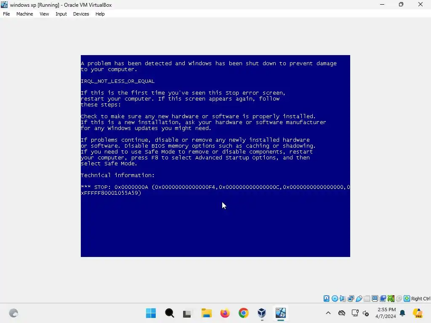Open the Help menu
Screen dimensions: 431x323
[x=100, y=14]
